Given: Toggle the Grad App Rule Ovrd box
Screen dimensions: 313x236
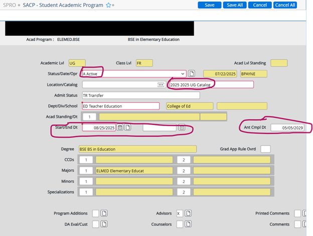Looking at the screenshot, I should click(x=265, y=149).
